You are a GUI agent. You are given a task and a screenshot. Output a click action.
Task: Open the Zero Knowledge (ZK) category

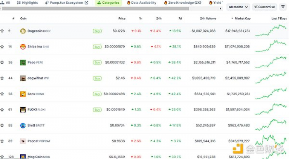182,2
